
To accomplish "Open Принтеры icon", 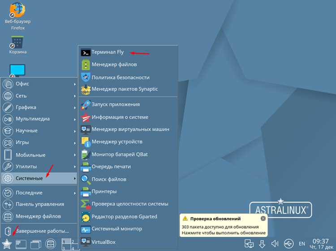I will (x=86, y=192).
